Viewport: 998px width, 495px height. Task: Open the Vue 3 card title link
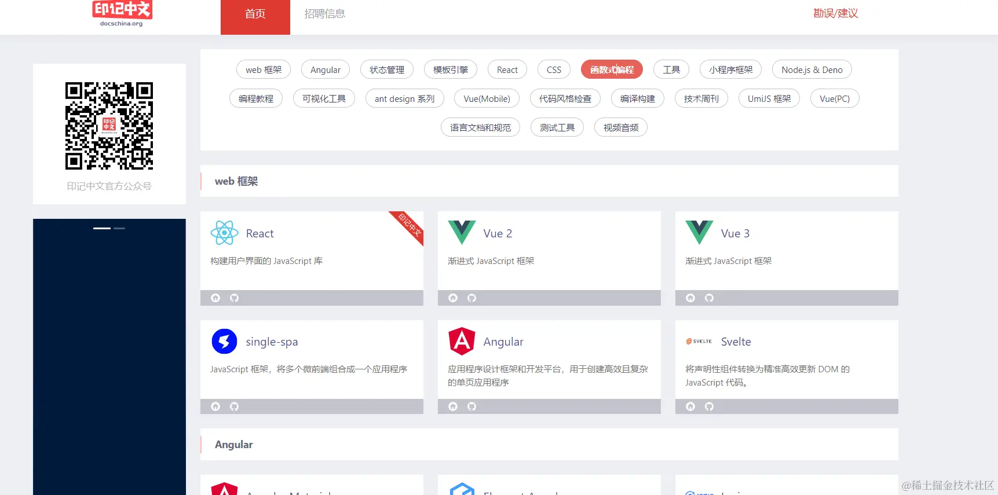point(736,233)
